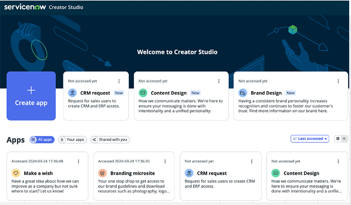Click the New badge on Brand Design
This screenshot has width=351, height=205.
(290, 93)
